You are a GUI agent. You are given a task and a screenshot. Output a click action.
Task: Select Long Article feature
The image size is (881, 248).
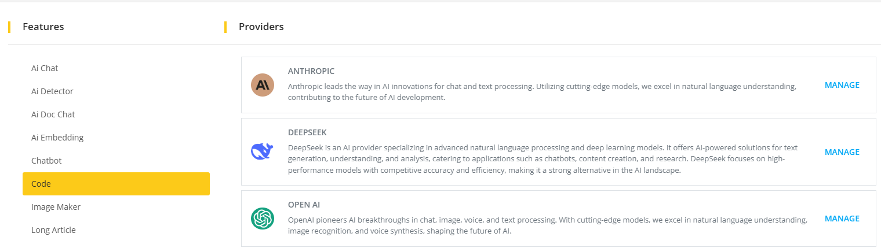53,230
